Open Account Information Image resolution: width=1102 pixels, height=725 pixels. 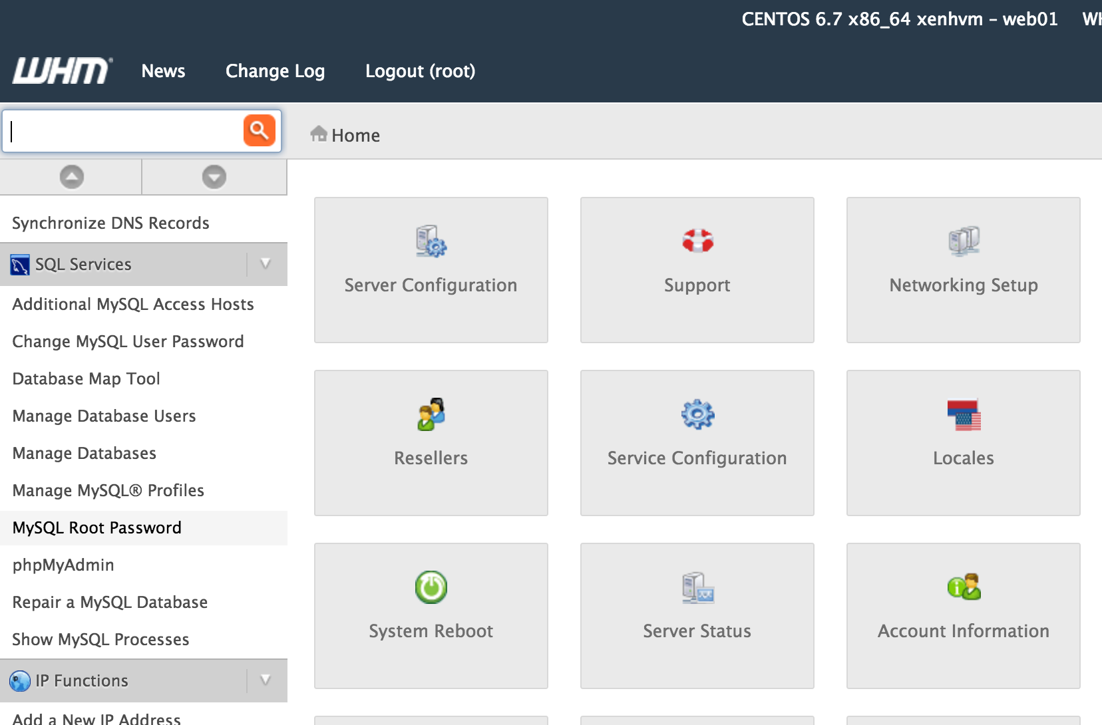[962, 615]
